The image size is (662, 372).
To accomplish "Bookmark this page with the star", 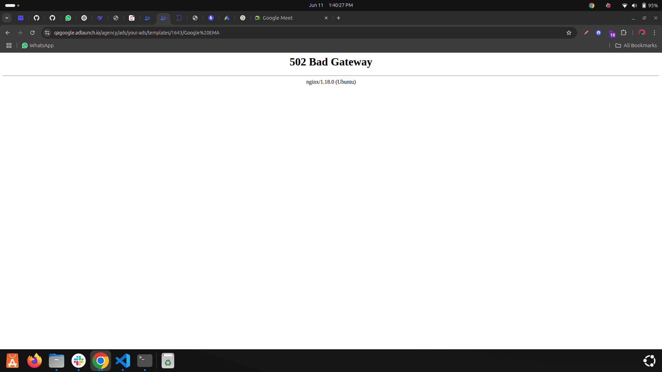I will pyautogui.click(x=569, y=33).
